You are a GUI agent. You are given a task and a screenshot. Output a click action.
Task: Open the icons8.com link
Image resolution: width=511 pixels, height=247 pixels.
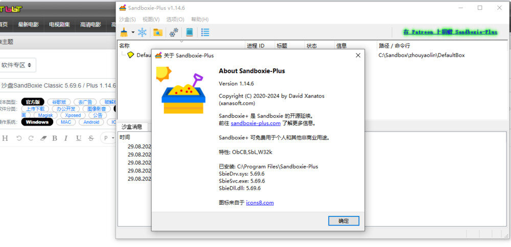click(x=260, y=203)
